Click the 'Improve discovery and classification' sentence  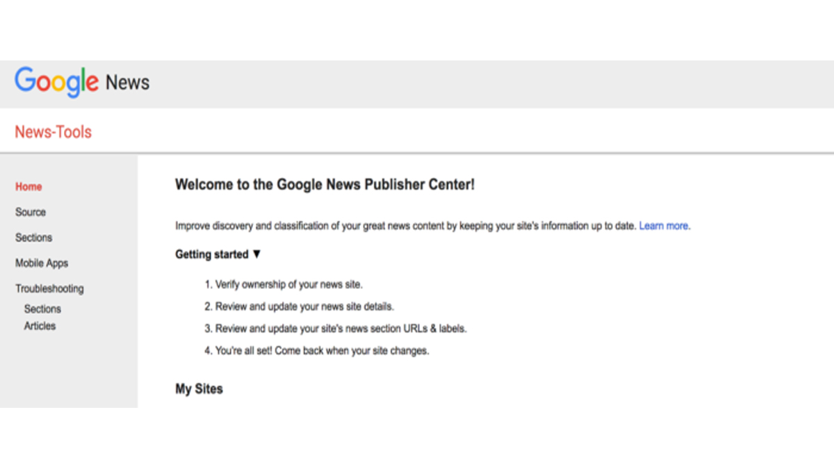pos(406,226)
